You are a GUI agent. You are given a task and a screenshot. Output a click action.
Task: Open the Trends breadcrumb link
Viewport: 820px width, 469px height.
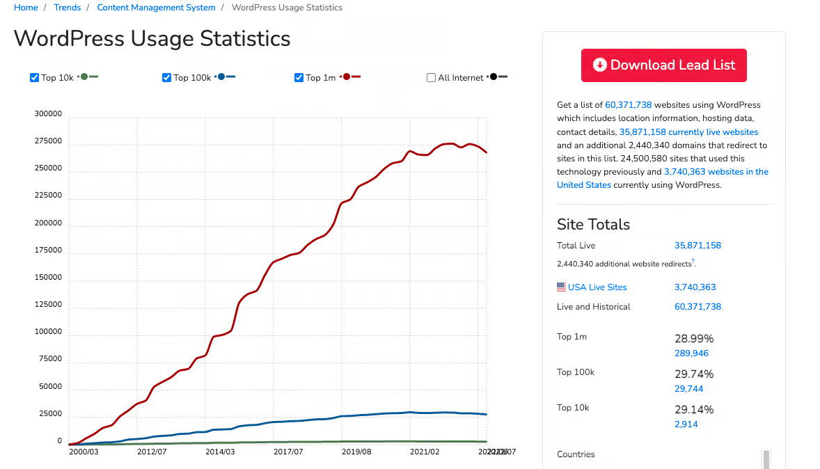pyautogui.click(x=68, y=8)
